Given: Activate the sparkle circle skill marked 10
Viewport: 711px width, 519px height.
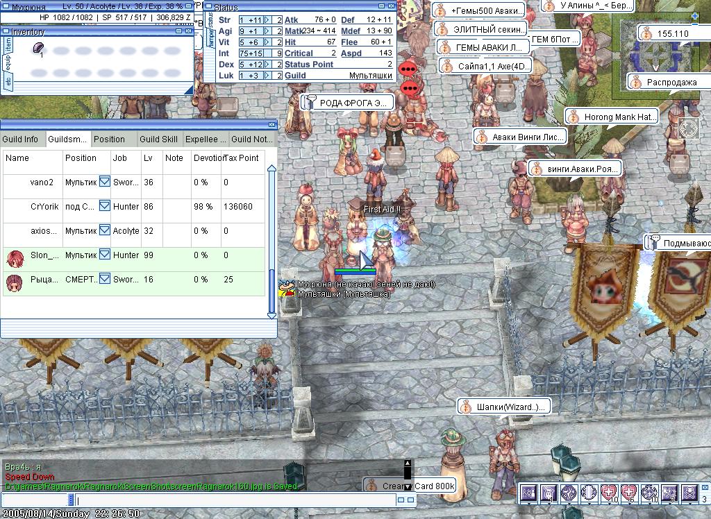Looking at the screenshot, I should coord(649,493).
